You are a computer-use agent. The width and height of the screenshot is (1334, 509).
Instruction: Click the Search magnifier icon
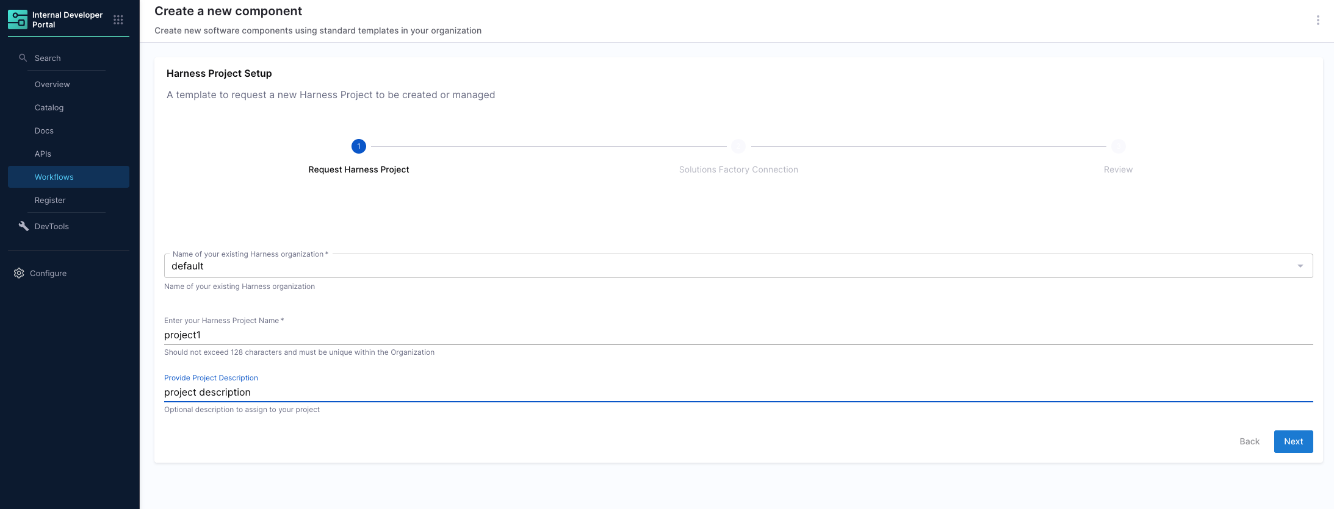(23, 58)
